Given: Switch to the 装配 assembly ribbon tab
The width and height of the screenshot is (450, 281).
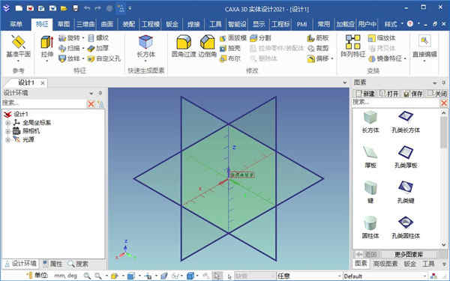Looking at the screenshot, I should (129, 24).
